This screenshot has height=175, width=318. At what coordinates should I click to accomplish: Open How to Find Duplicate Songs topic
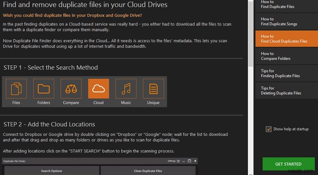pyautogui.click(x=286, y=22)
